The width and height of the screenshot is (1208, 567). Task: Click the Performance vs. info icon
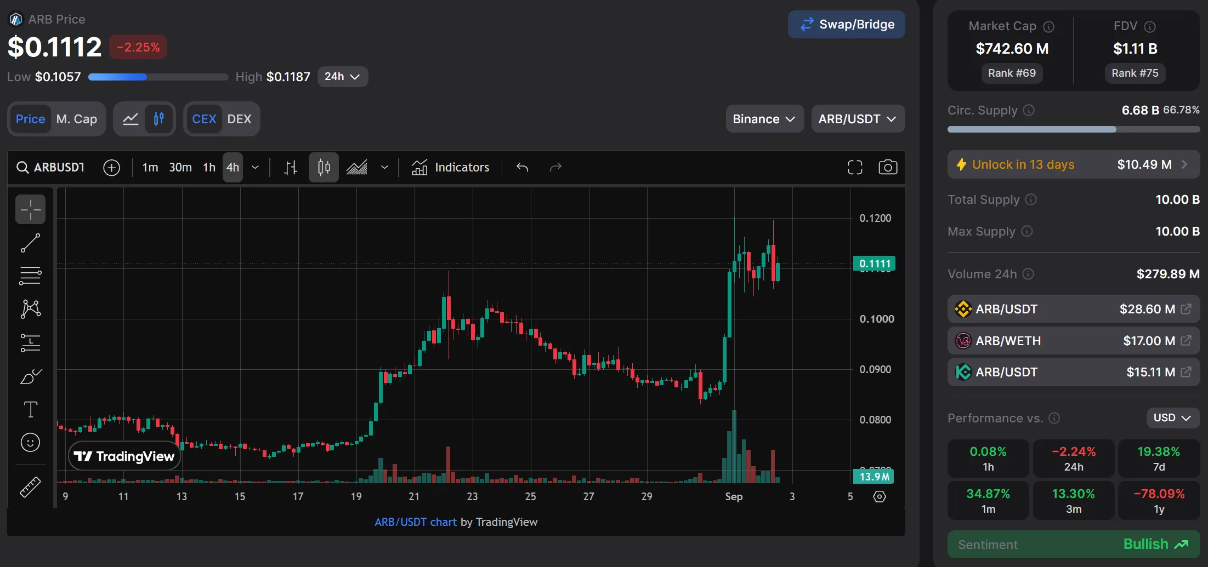click(1054, 418)
